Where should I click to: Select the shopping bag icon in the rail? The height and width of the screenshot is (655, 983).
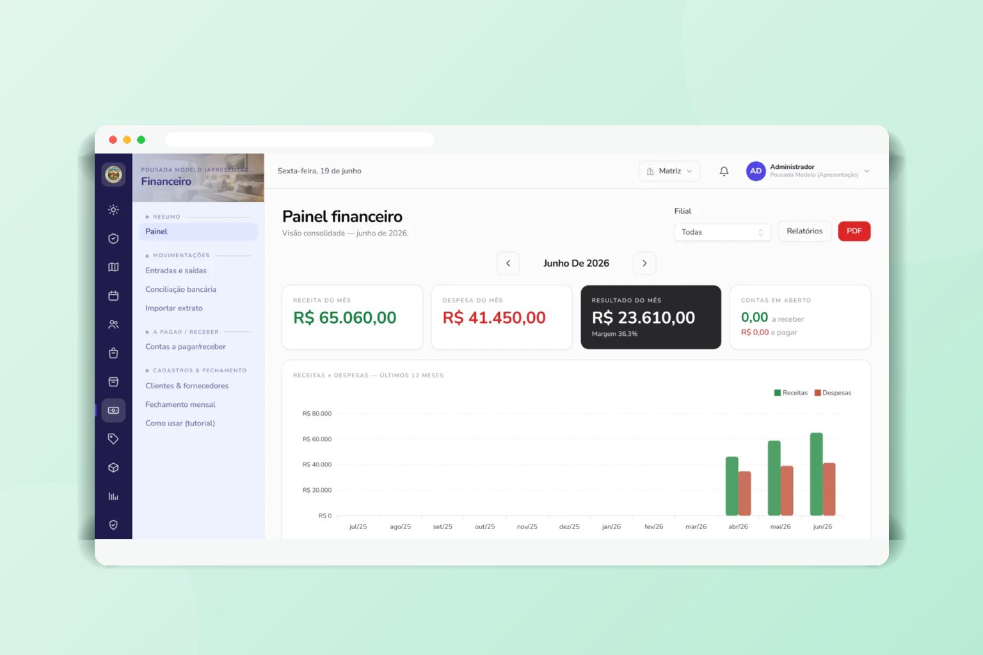(x=113, y=353)
